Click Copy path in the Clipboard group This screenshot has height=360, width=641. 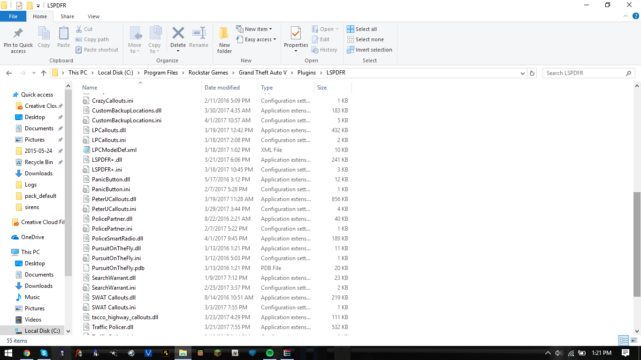tap(92, 39)
